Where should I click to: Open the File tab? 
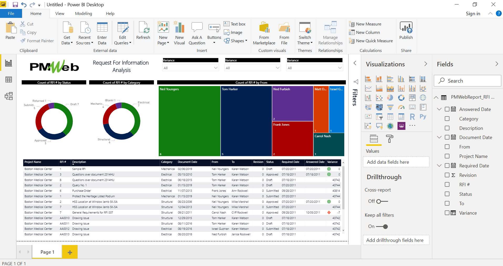click(11, 14)
